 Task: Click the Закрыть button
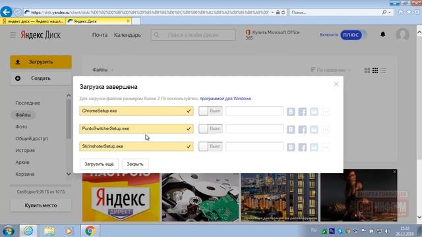tap(135, 164)
